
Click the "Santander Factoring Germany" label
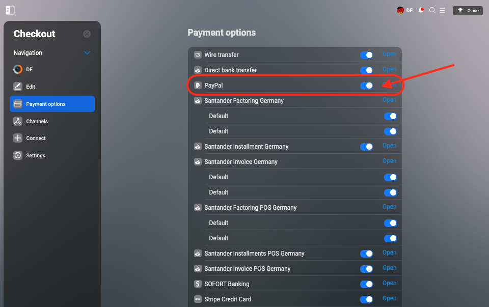pos(244,101)
